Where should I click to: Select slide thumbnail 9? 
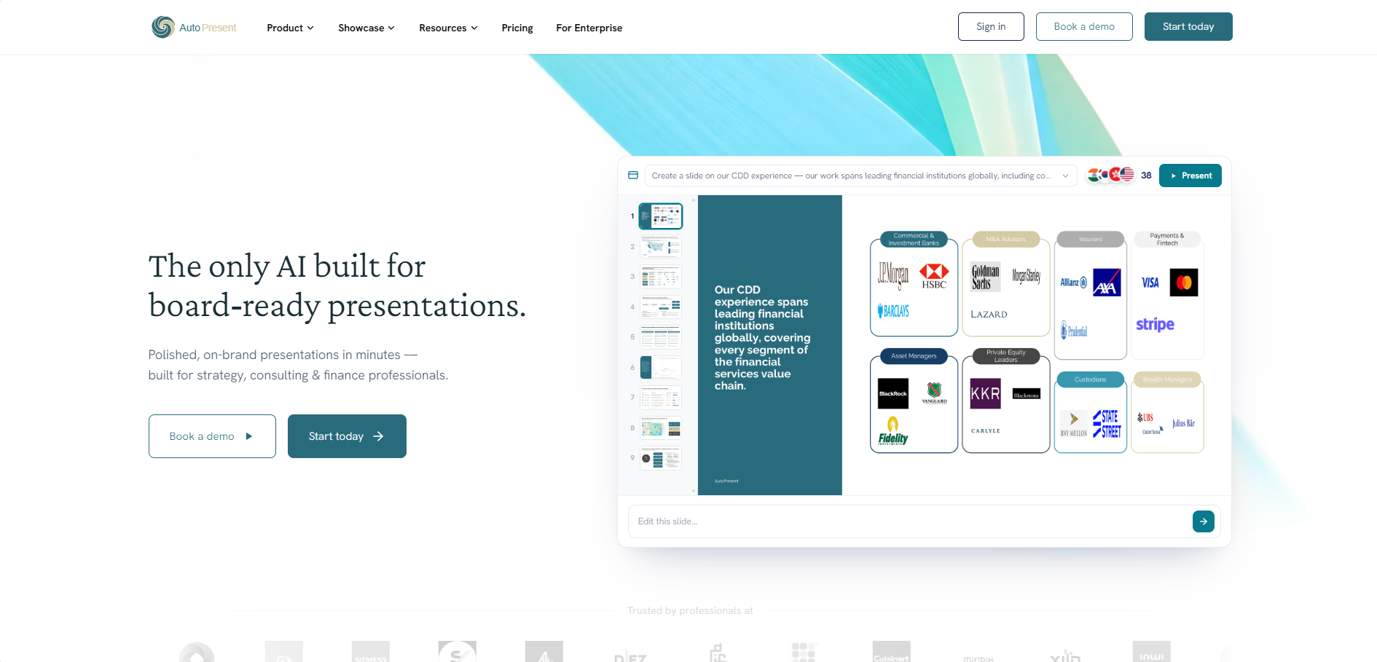pos(661,458)
